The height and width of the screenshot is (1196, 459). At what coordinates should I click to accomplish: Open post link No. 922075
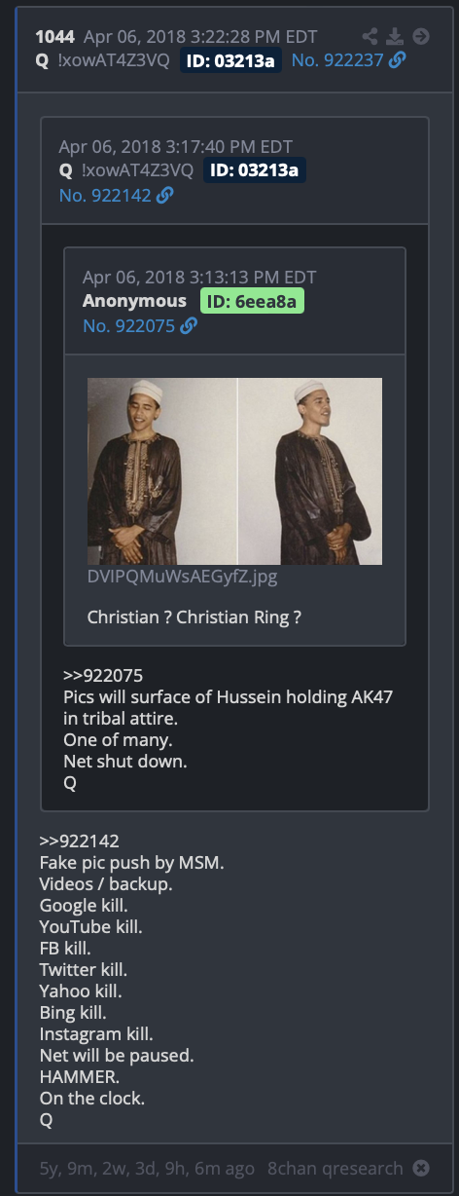[129, 326]
